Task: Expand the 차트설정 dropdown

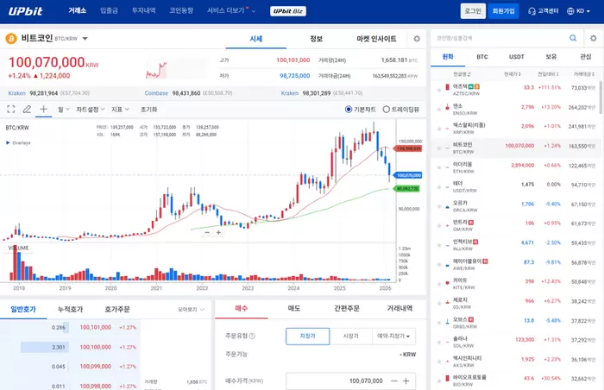Action: (x=90, y=110)
